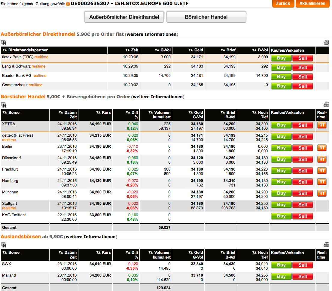The image size is (332, 291).
Task: Sort direct trading table by Zeit
Action: (127, 50)
